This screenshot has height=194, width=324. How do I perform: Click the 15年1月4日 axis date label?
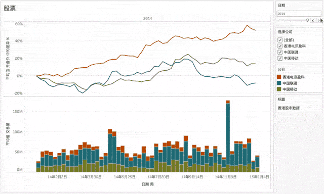[x=259, y=177]
